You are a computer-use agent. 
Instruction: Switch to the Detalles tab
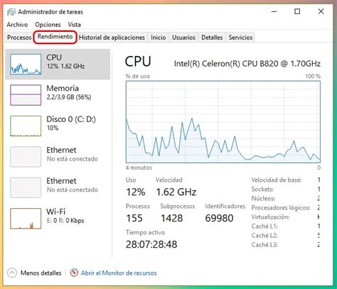pos(212,38)
